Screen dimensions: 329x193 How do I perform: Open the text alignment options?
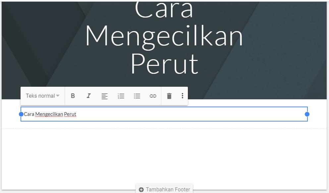pyautogui.click(x=104, y=96)
